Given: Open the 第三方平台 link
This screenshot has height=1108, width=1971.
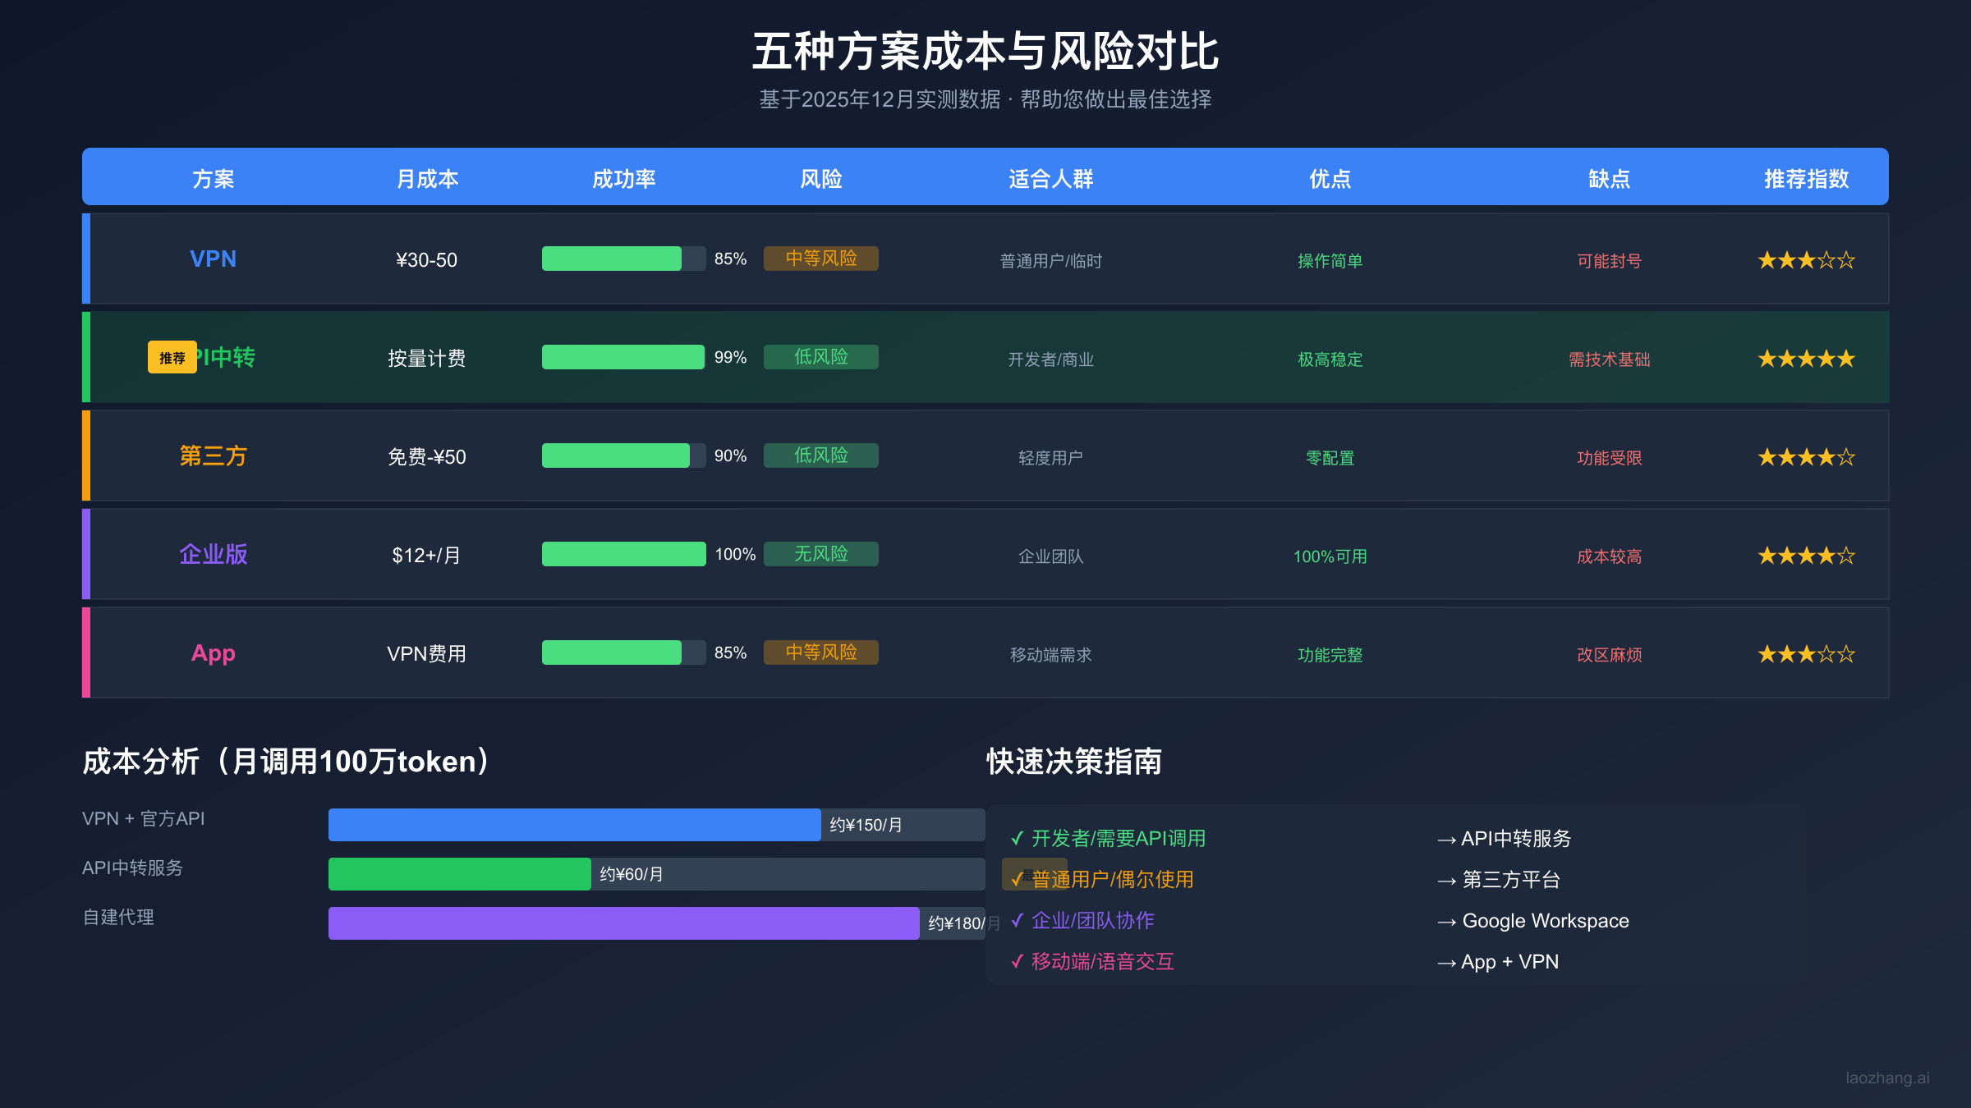Looking at the screenshot, I should [x=1511, y=880].
